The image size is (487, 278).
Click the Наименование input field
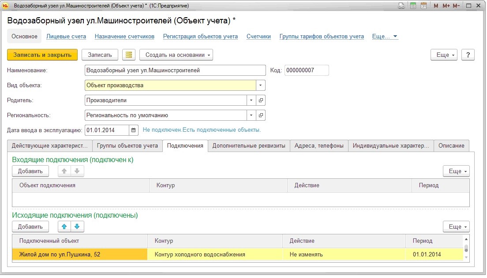[x=175, y=70]
